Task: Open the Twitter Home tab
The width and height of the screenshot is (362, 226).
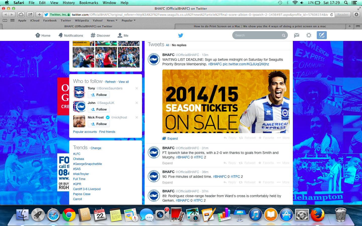Action: [x=43, y=35]
